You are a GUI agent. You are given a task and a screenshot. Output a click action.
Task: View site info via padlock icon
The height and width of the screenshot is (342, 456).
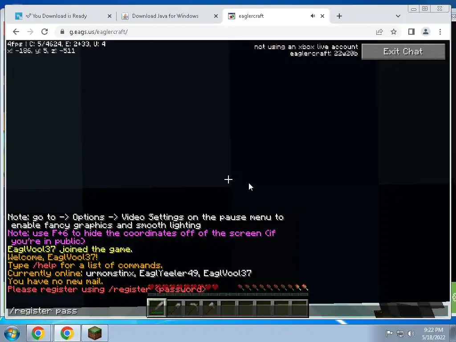pyautogui.click(x=62, y=32)
